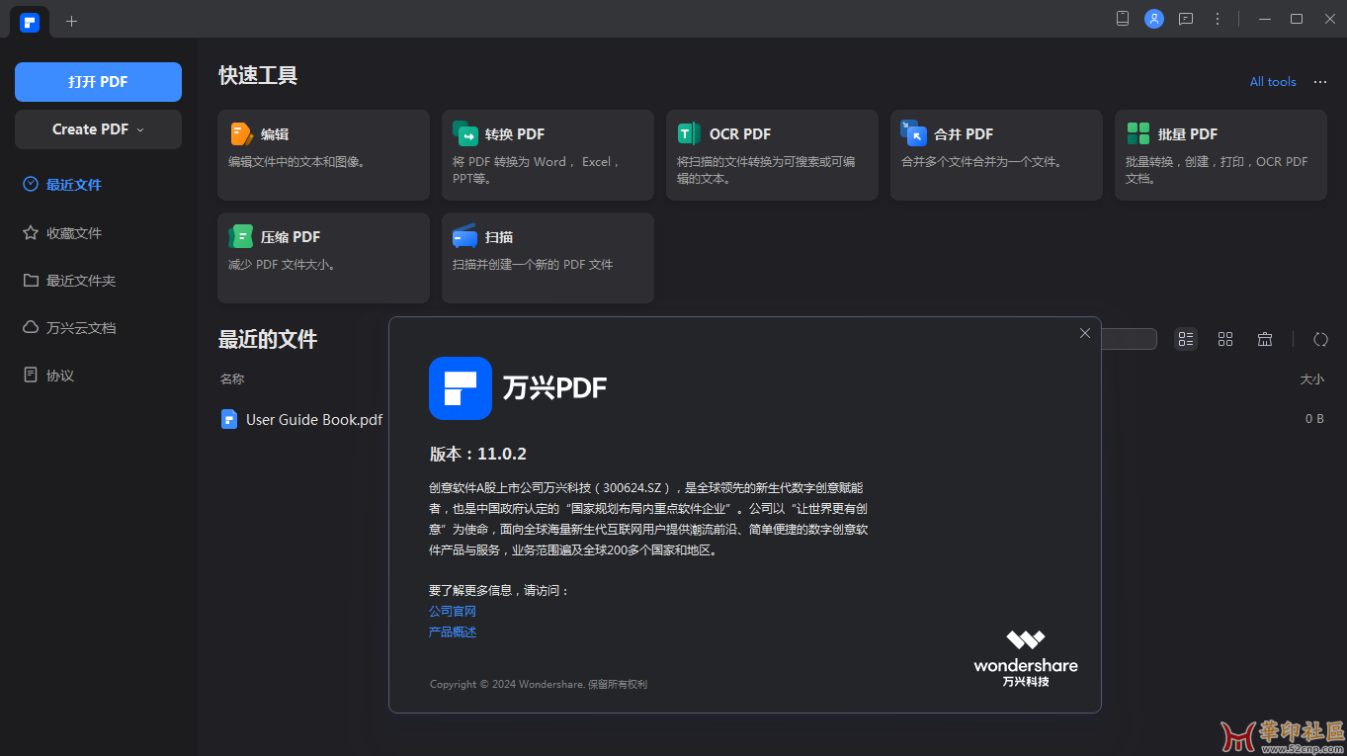1347x756 pixels.
Task: Click the recent files search field
Action: pos(1128,339)
